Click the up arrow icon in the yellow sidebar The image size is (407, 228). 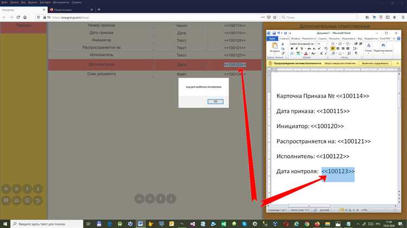tap(27, 189)
